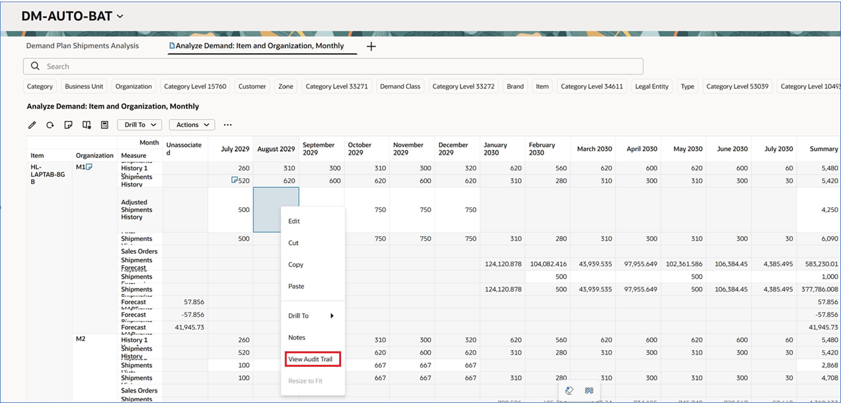Click the book with hash toolbar icon
Viewport: 841px width, 403px height.
tap(86, 125)
